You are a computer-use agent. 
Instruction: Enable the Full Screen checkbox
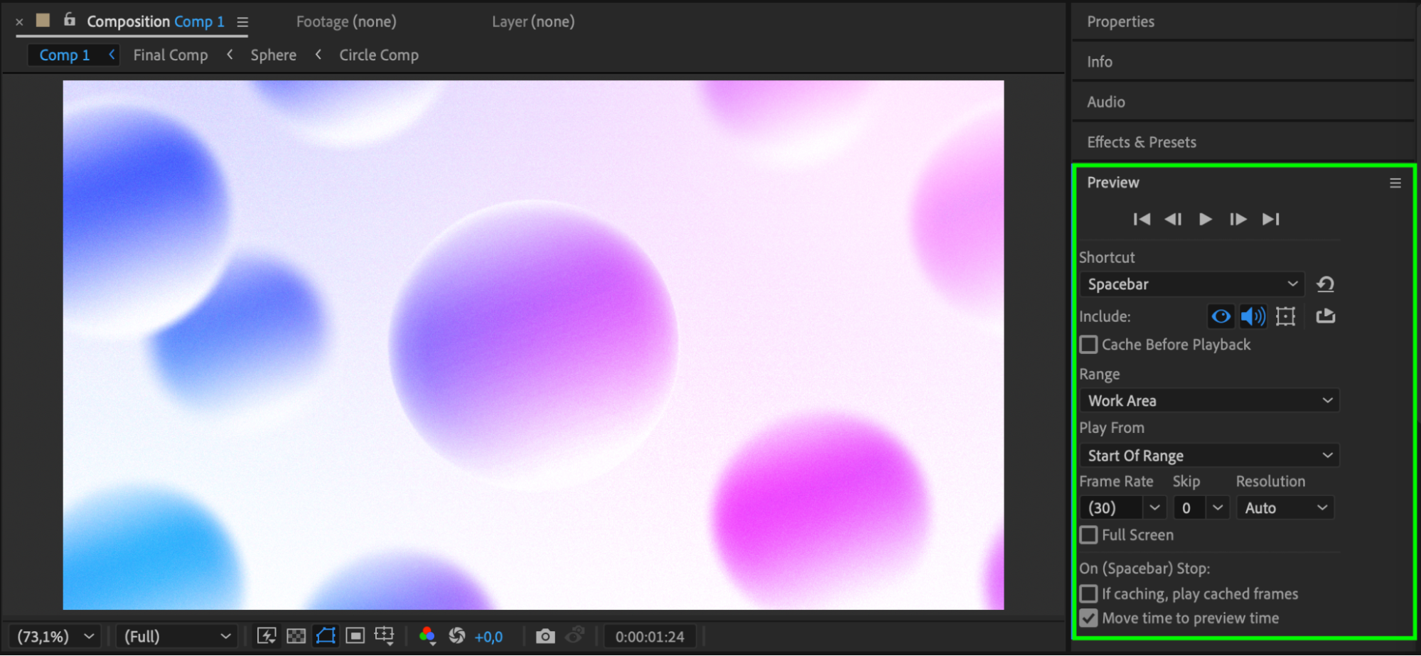(1088, 535)
